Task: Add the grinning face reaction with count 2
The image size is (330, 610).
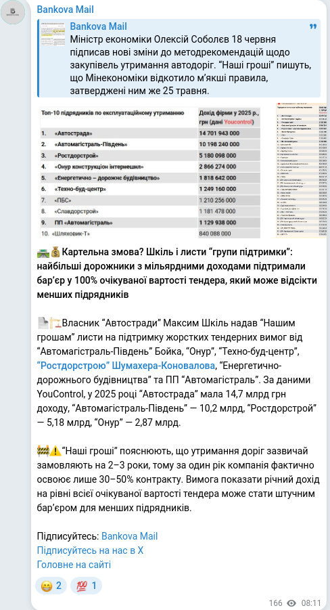Action: [x=51, y=586]
